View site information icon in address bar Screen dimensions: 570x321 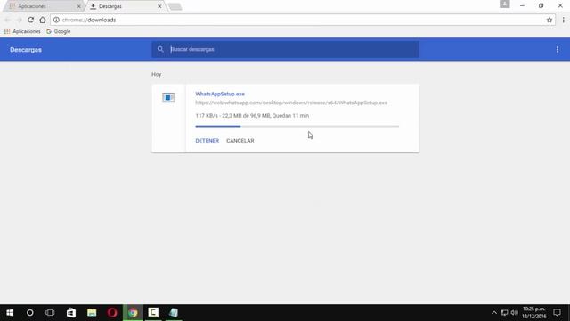click(x=56, y=20)
